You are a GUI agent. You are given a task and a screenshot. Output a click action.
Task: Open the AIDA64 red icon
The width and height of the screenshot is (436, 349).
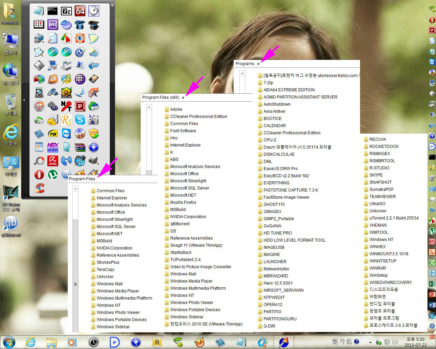(80, 11)
